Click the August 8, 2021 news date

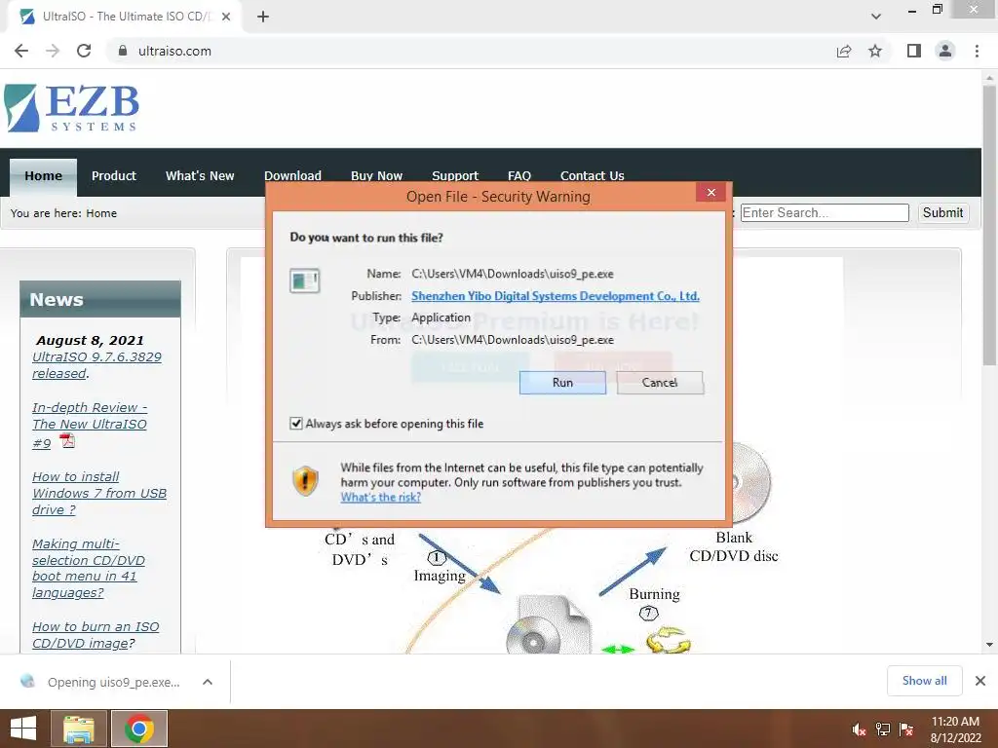tap(90, 340)
